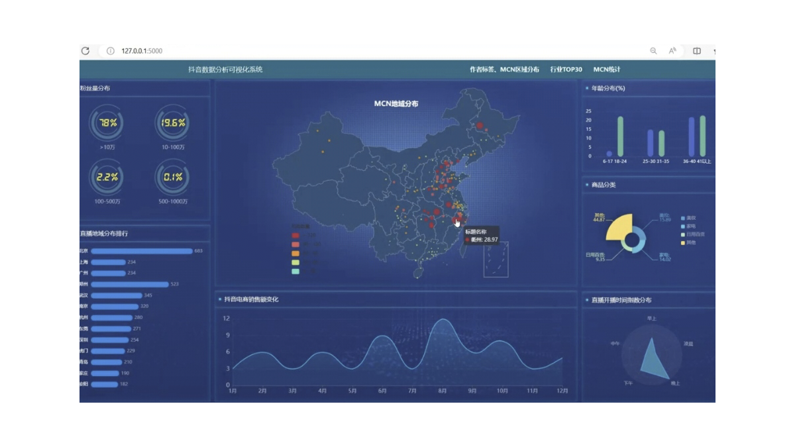Toggle the 日用百货 legend entry

pos(692,234)
